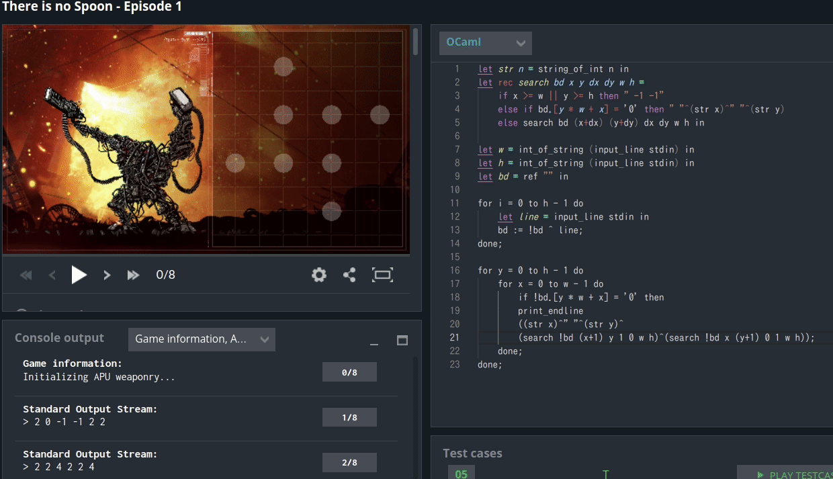Screen dimensions: 833x479
Task: Place cursor on print_endline line
Action: point(550,310)
